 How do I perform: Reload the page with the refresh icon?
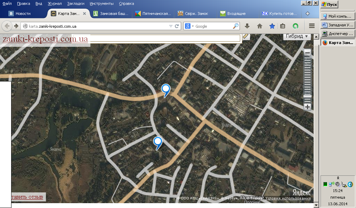point(177,26)
